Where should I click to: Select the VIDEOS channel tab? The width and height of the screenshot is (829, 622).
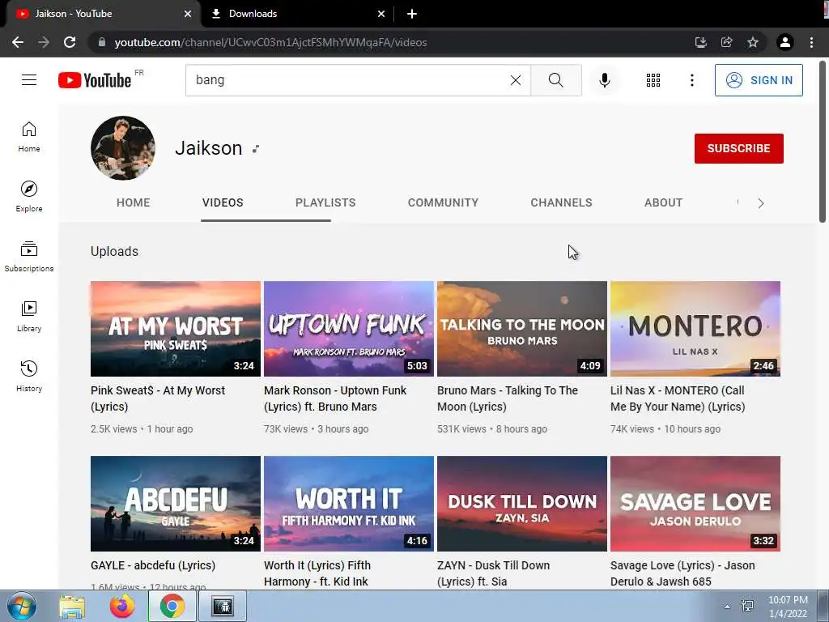point(223,202)
